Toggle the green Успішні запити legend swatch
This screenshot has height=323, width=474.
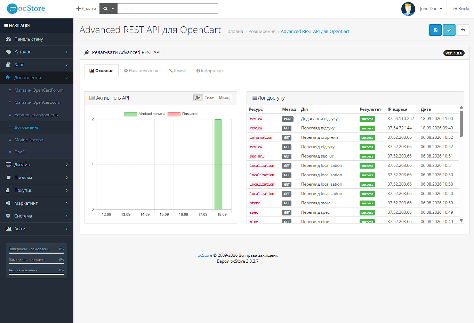131,114
